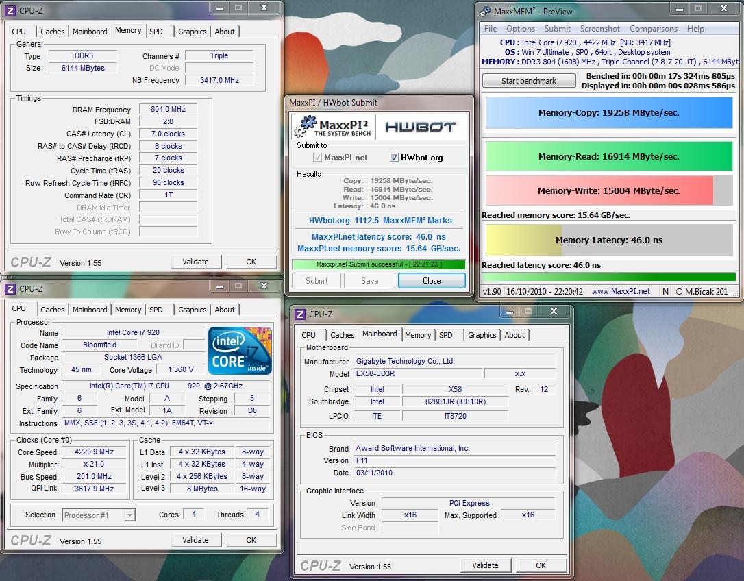Click the 'Reached memory score: 15.64 GB/sec.' text
The height and width of the screenshot is (581, 744).
click(x=556, y=215)
